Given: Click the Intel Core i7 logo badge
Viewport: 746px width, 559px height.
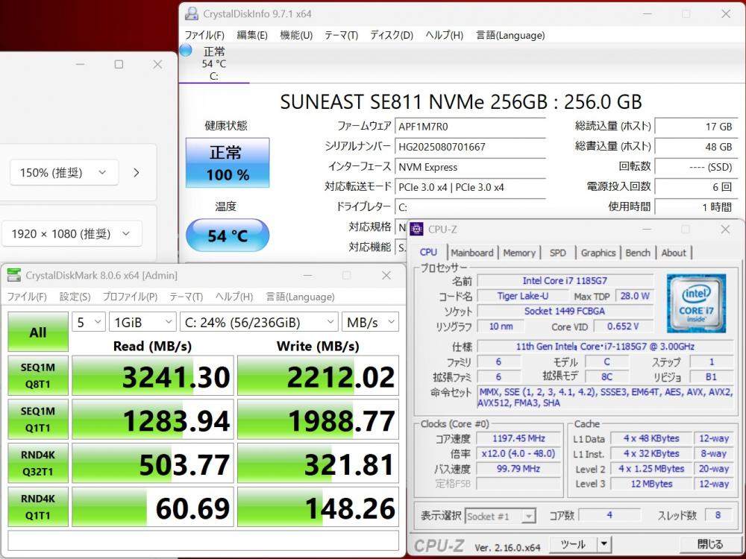Looking at the screenshot, I should pos(697,302).
